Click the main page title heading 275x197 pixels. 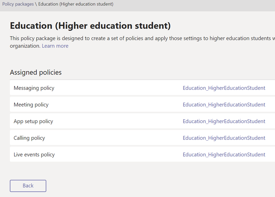[x=90, y=26]
